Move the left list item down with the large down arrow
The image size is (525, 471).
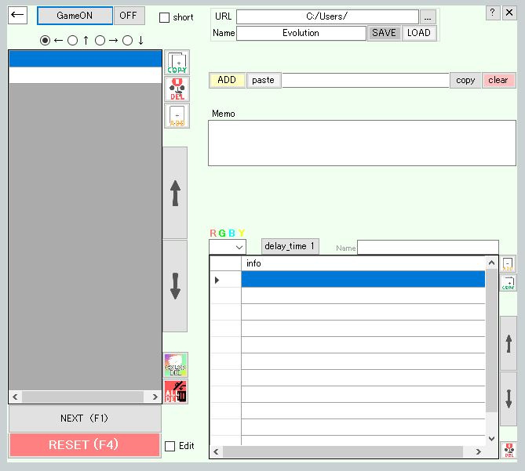175,286
